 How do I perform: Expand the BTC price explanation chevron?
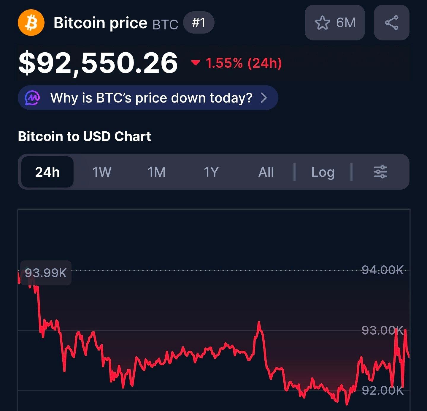pos(264,98)
